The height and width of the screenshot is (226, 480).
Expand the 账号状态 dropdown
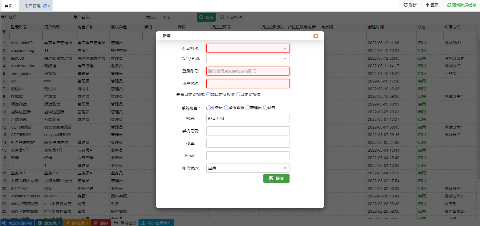coord(285,168)
